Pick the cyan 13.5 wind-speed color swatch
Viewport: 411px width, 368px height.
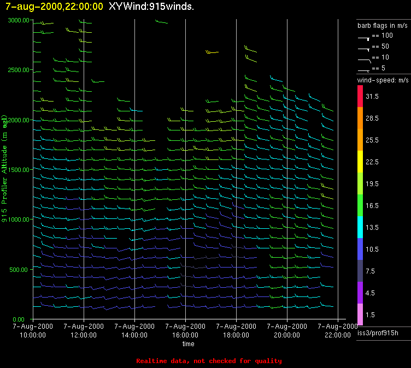click(x=360, y=227)
